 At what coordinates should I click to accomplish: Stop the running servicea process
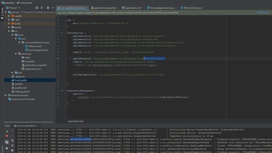click(7, 136)
